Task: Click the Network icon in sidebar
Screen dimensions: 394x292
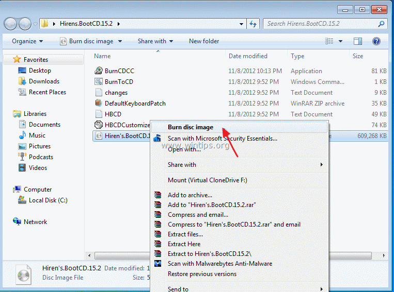Action: coord(17,221)
